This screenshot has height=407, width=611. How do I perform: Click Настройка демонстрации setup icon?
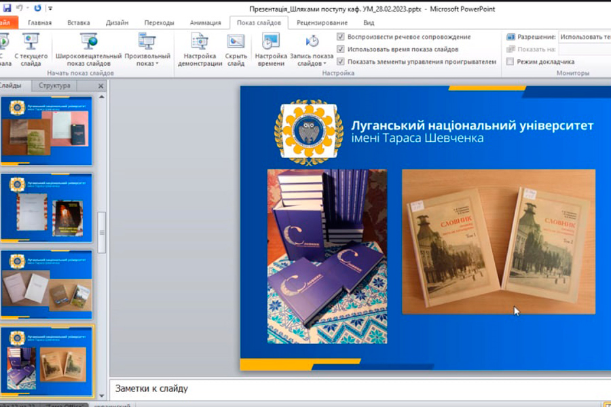(x=200, y=43)
